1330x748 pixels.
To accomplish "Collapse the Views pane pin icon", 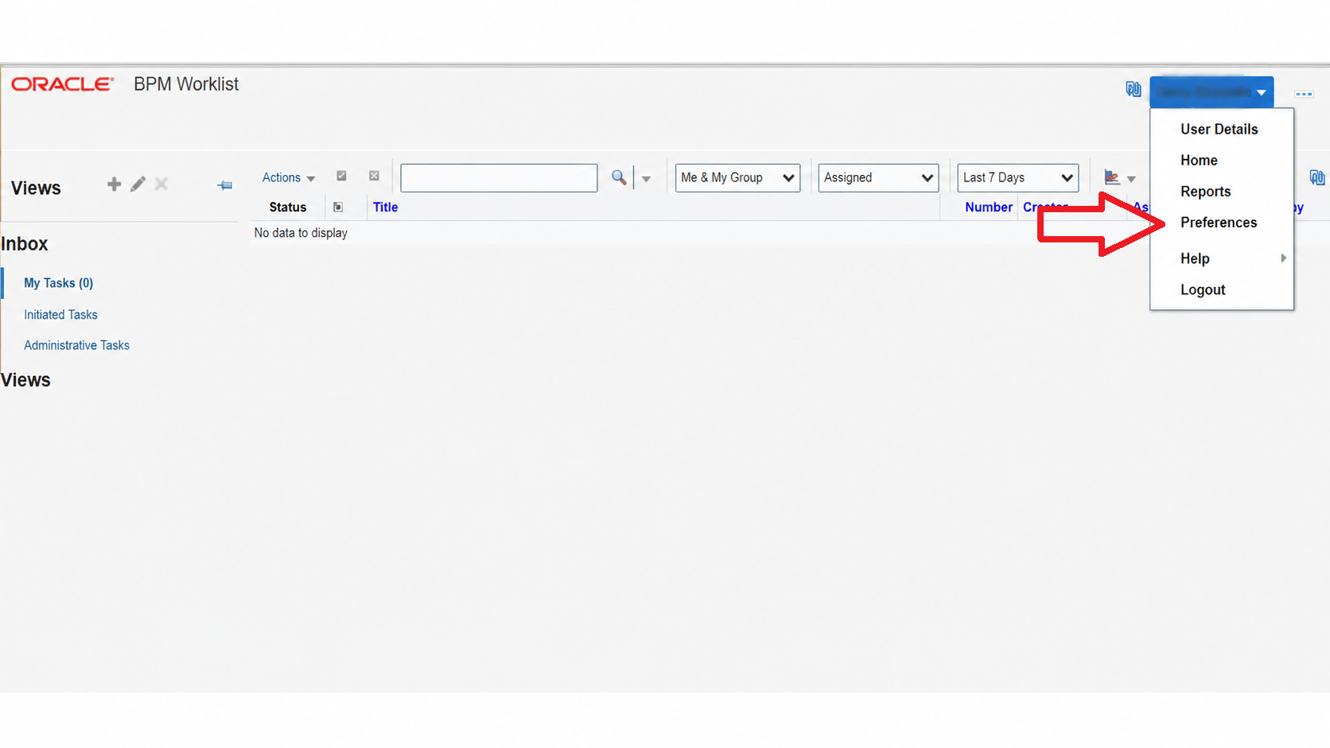I will pos(225,185).
